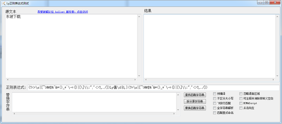The height and width of the screenshot is (124, 282).
Task: Click the Ly正则表达式测试 title bar app icon
Action: (3, 3)
